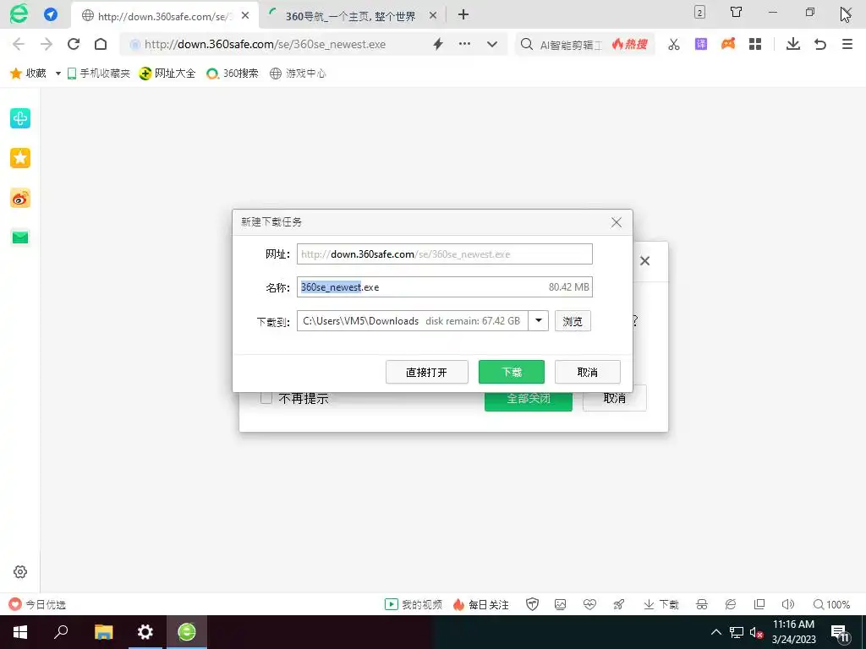
Task: Click the teal plus sidebar icon
Action: pos(20,118)
